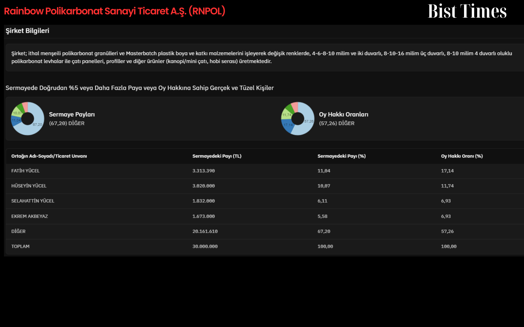Image resolution: width=524 pixels, height=327 pixels.
Task: Click the 1.832.000 capital amount
Action: [x=204, y=201]
